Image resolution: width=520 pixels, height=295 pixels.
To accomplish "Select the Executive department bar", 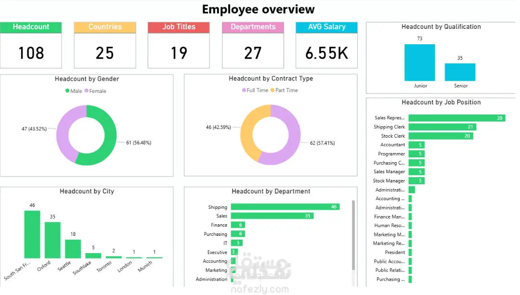I will [x=234, y=252].
